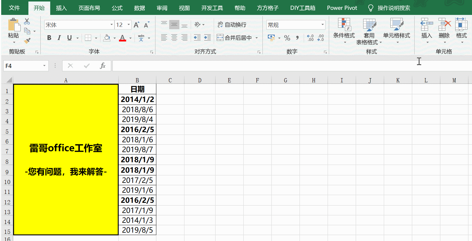This screenshot has height=241, width=472.
Task: Apply the fill color bucket
Action: pyautogui.click(x=107, y=38)
